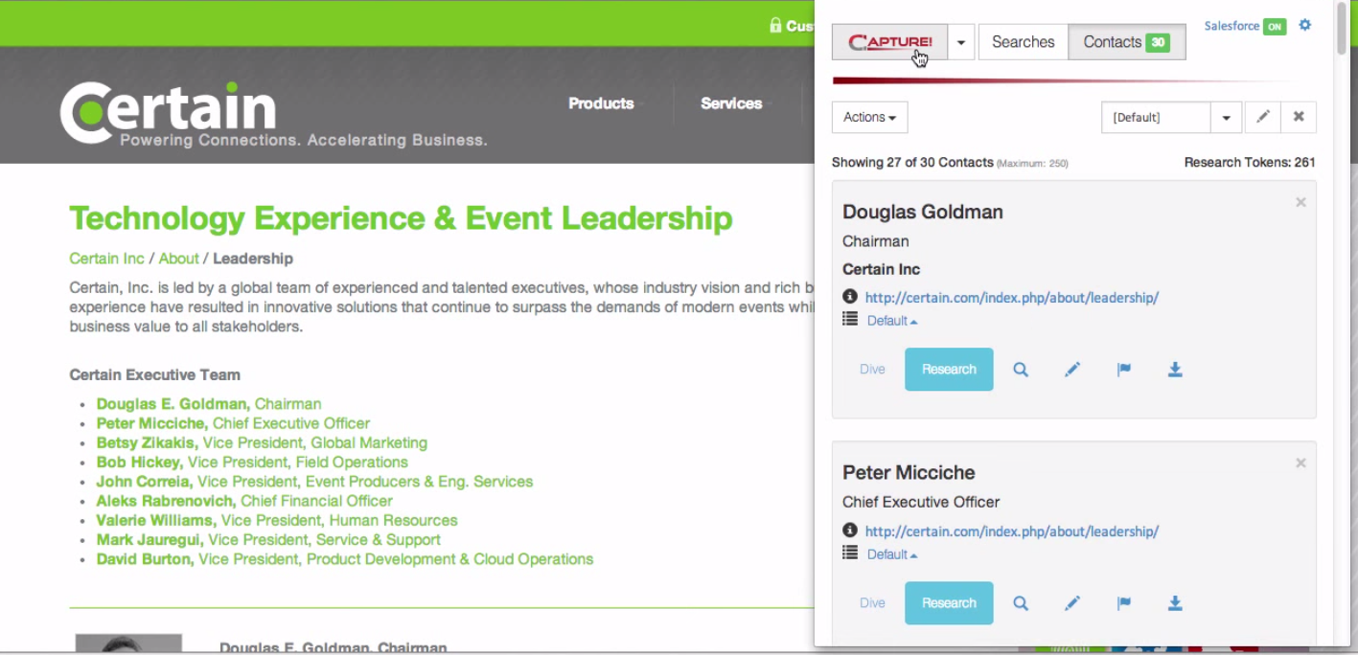Click the About breadcrumb link
This screenshot has height=655, width=1358.
pos(178,259)
